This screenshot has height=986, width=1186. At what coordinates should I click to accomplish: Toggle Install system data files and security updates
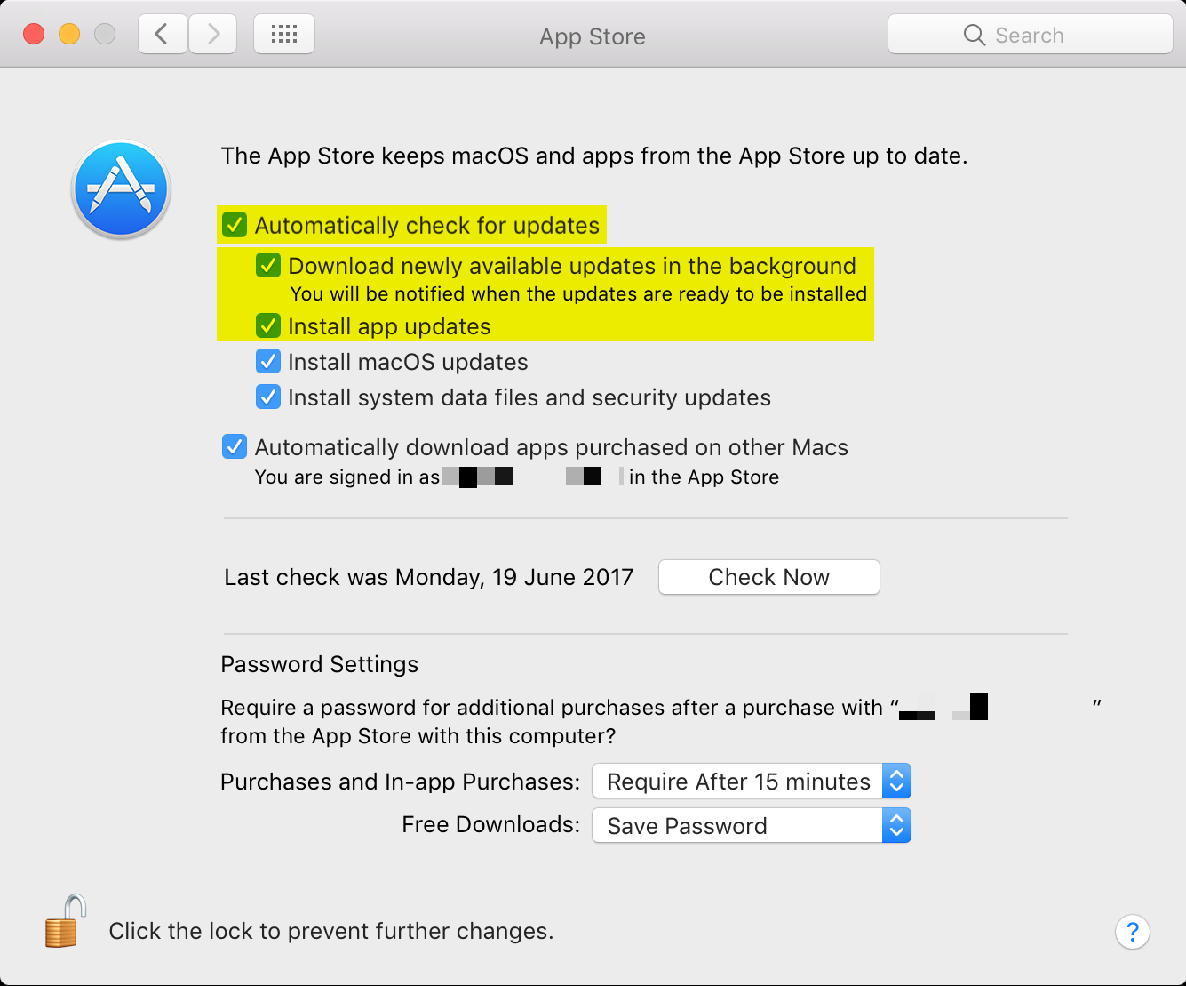coord(268,397)
